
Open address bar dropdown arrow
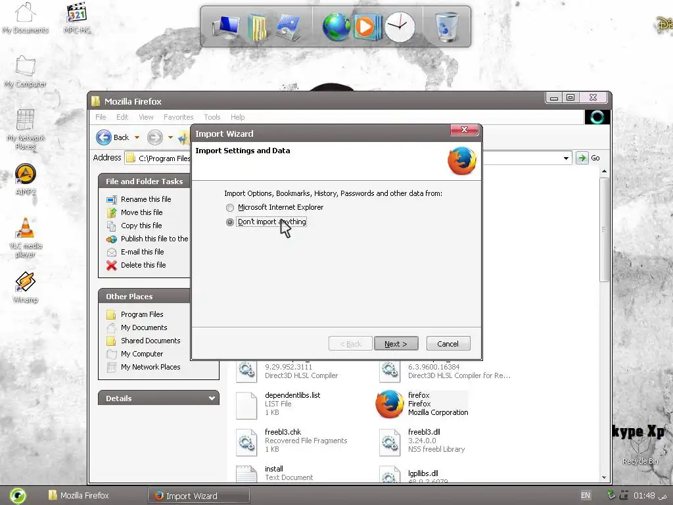pos(566,158)
